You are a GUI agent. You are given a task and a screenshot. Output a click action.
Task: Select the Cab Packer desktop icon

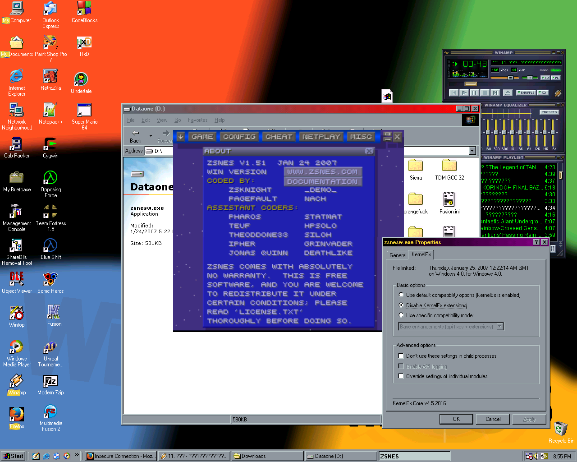tap(17, 148)
